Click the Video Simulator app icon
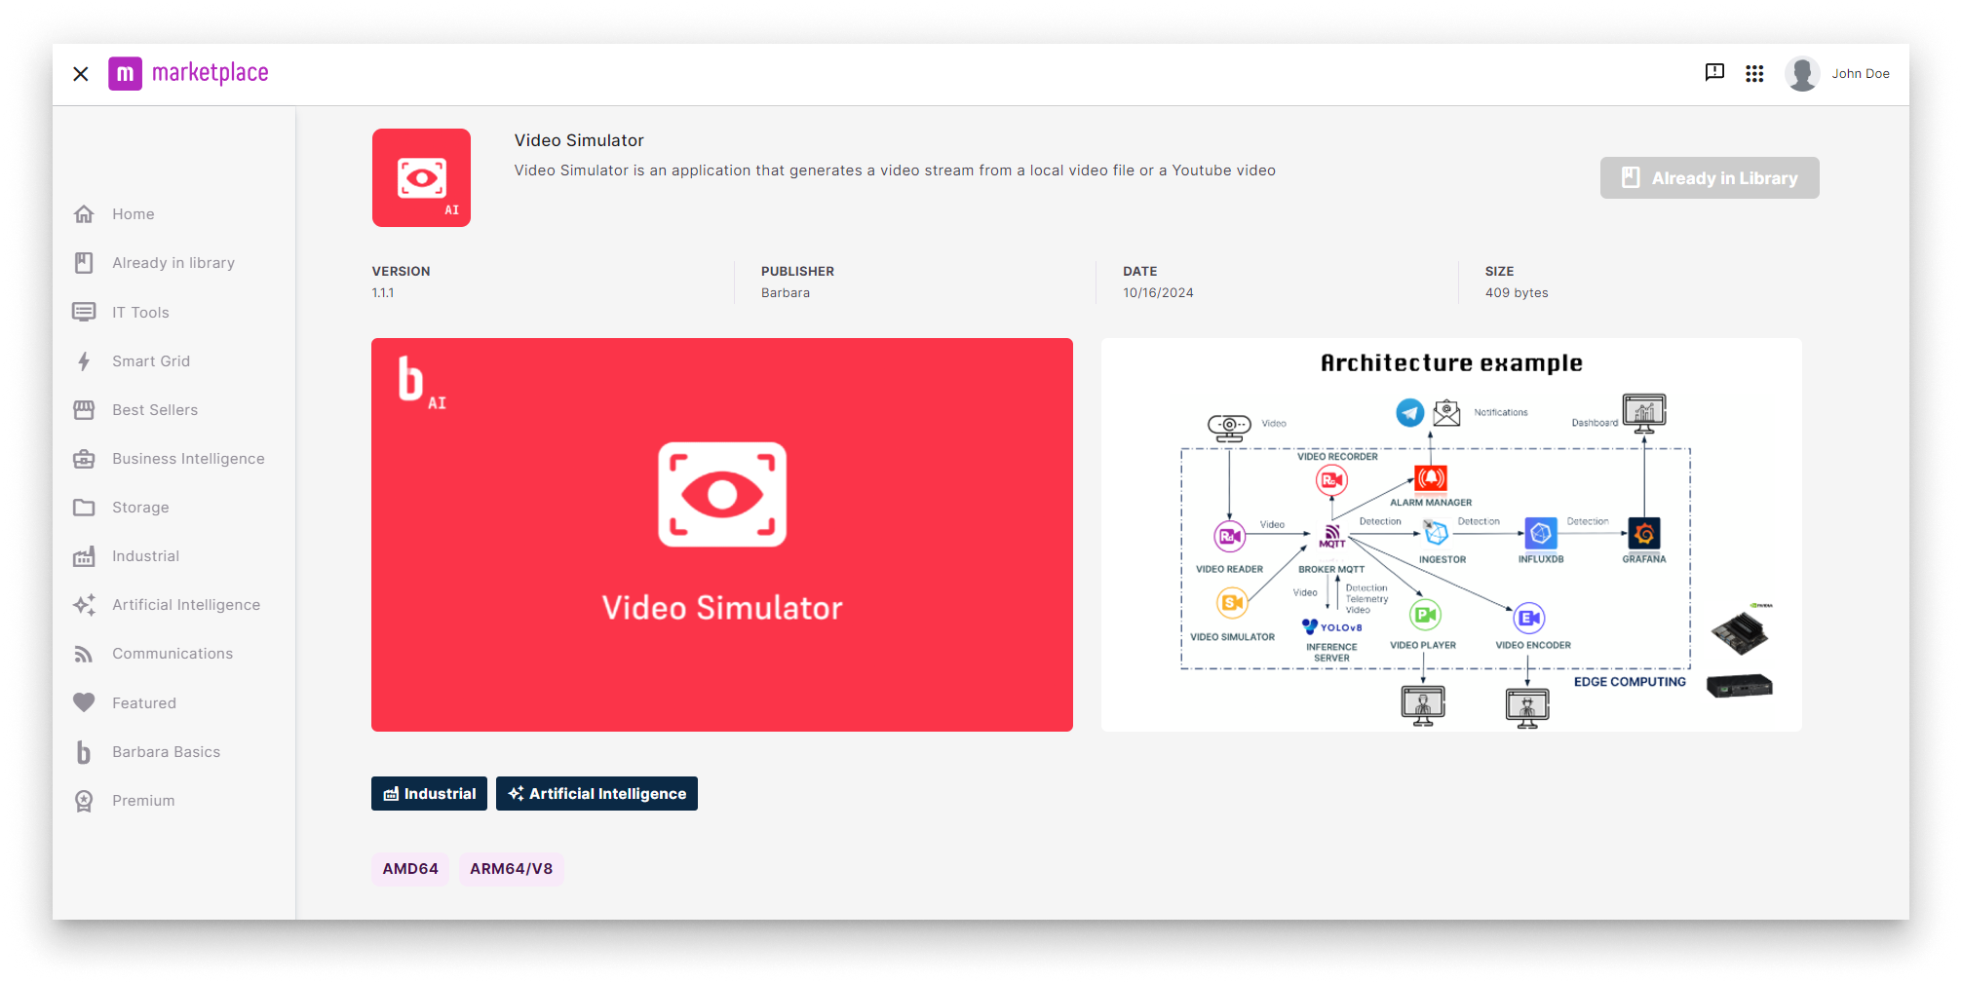The height and width of the screenshot is (983, 1962). pyautogui.click(x=421, y=178)
